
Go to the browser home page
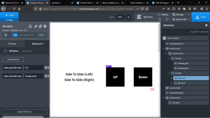point(19,9)
